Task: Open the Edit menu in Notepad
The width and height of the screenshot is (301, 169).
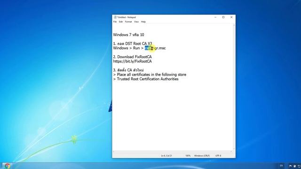Action: click(x=120, y=22)
